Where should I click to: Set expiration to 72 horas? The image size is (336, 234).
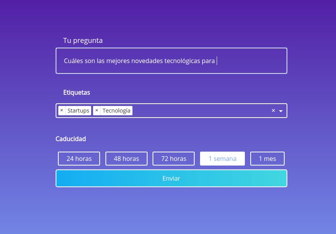(x=173, y=159)
